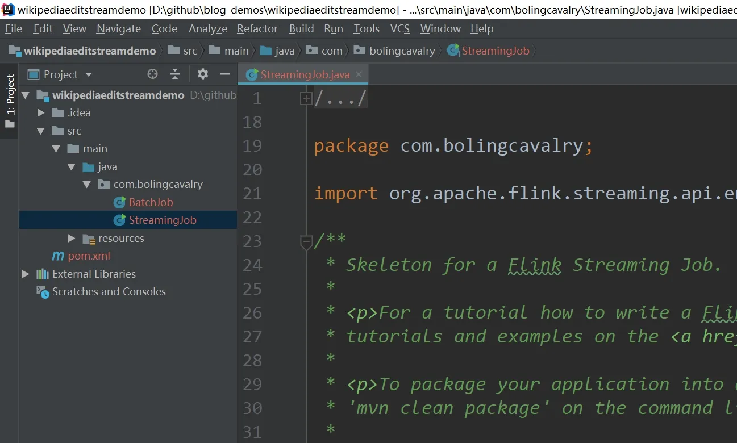Click the .idea folder icon
This screenshot has width=737, height=443.
58,112
